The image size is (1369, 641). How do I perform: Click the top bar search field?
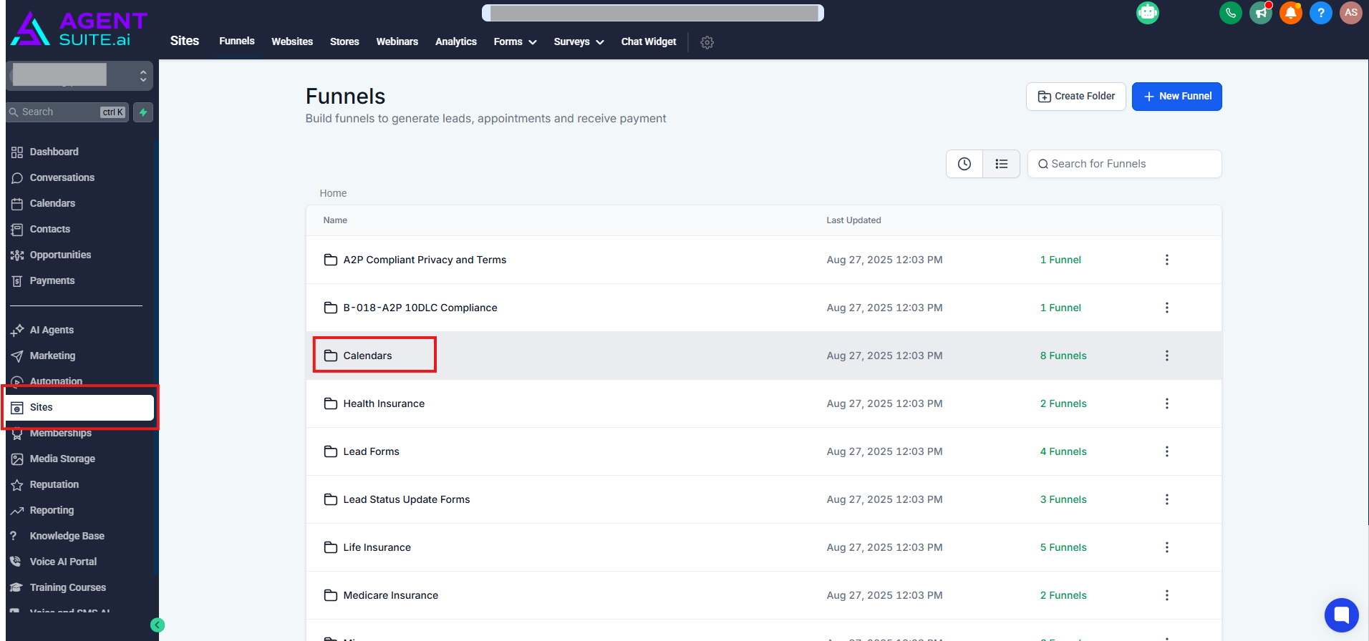point(653,13)
